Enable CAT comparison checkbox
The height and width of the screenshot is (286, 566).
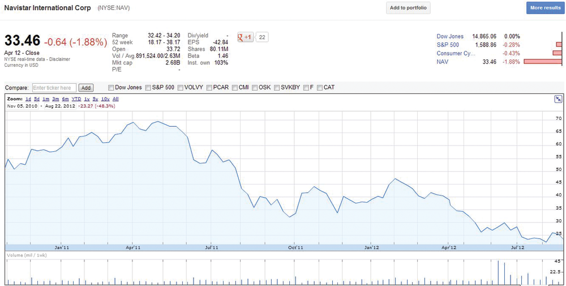319,87
